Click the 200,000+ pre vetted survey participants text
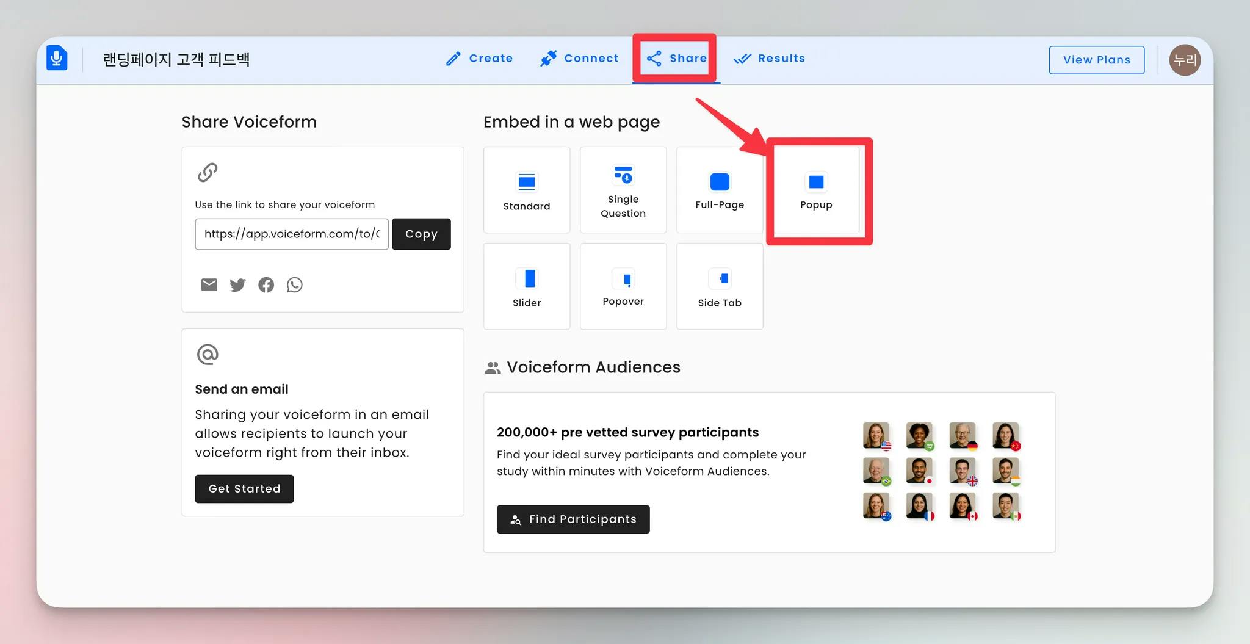Image resolution: width=1250 pixels, height=644 pixels. pos(627,432)
